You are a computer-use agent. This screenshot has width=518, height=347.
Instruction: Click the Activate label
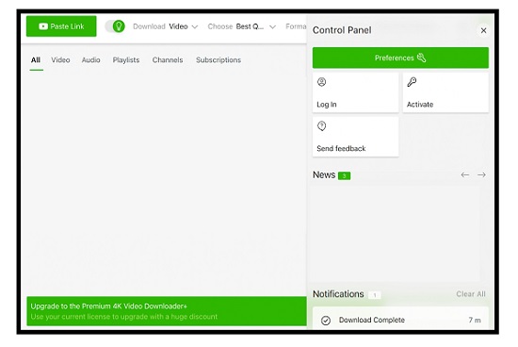pos(420,105)
